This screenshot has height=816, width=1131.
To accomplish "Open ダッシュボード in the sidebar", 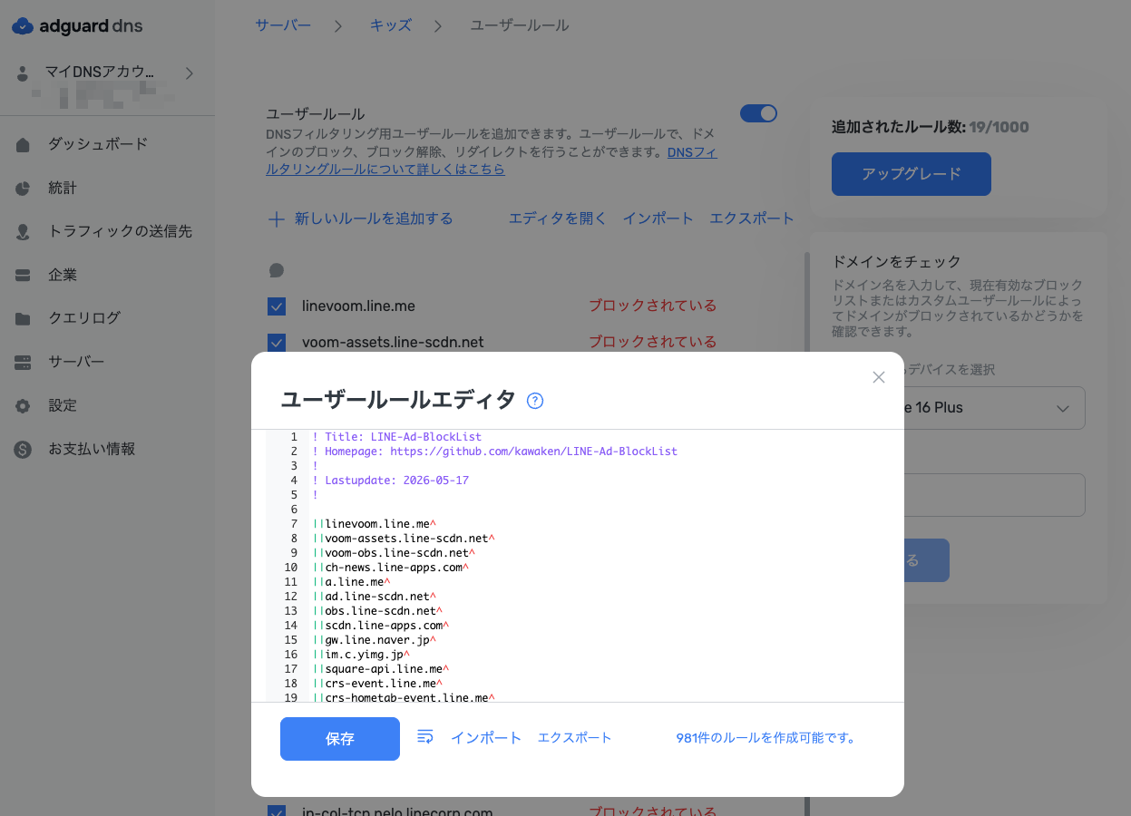I will pyautogui.click(x=98, y=144).
